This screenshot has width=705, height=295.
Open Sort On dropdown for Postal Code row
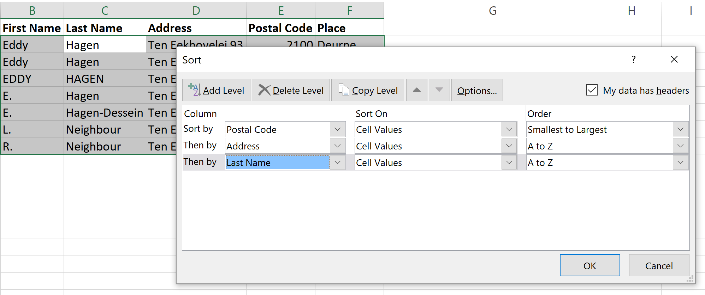509,129
